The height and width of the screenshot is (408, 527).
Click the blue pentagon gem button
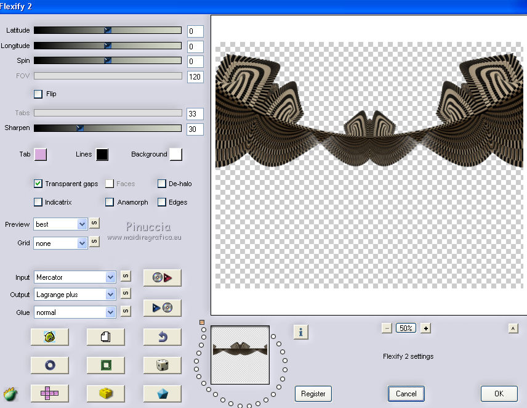pyautogui.click(x=162, y=393)
